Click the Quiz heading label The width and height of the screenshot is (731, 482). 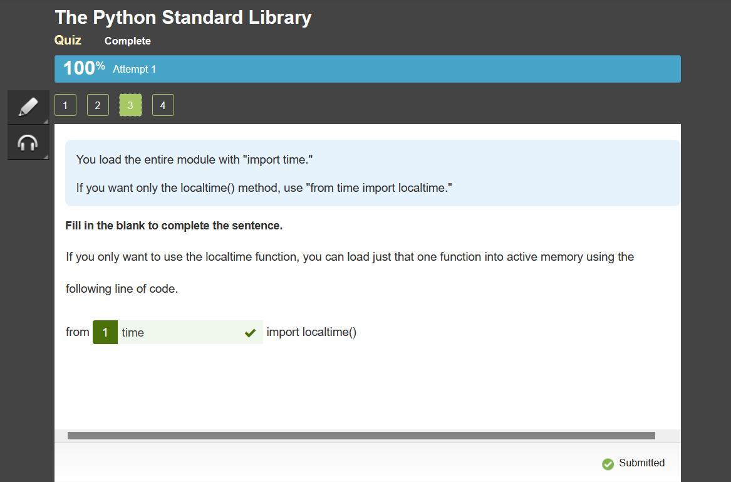click(68, 40)
